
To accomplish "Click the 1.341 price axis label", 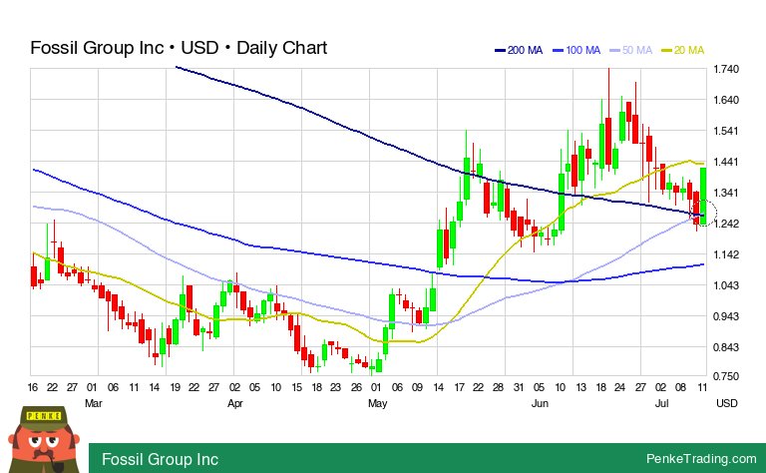I will [x=726, y=193].
